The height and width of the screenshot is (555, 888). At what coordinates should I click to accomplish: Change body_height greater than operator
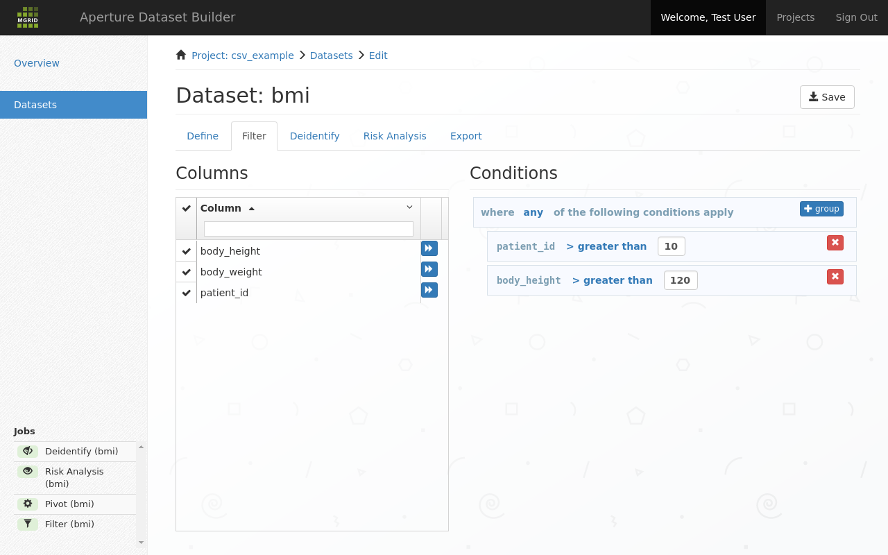(613, 280)
